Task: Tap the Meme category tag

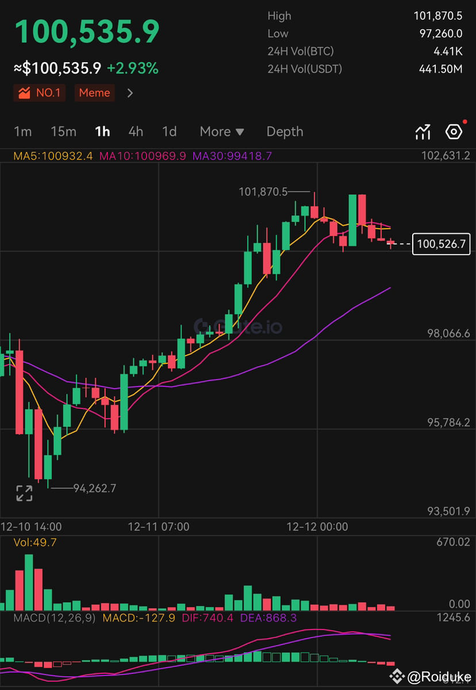Action: 94,93
